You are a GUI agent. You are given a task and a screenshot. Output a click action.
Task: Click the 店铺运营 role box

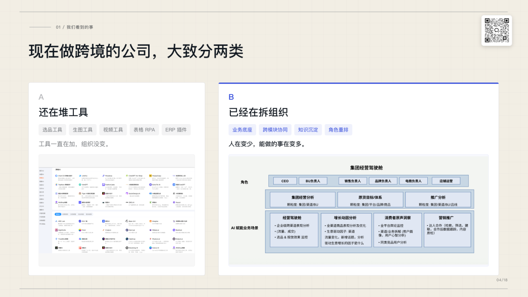pos(446,181)
